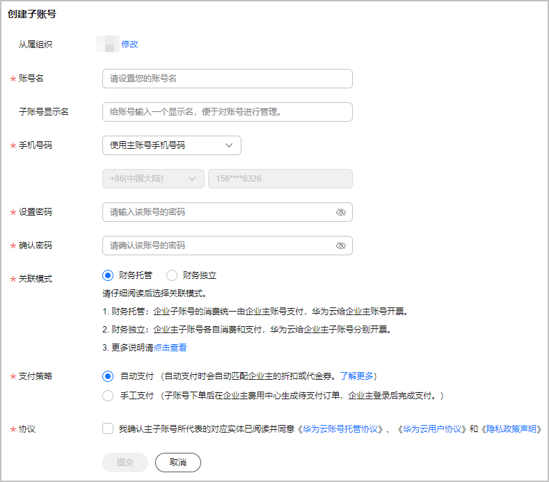The width and height of the screenshot is (549, 482).
Task: Open the 使用主账号手机号码 dropdown
Action: point(171,145)
